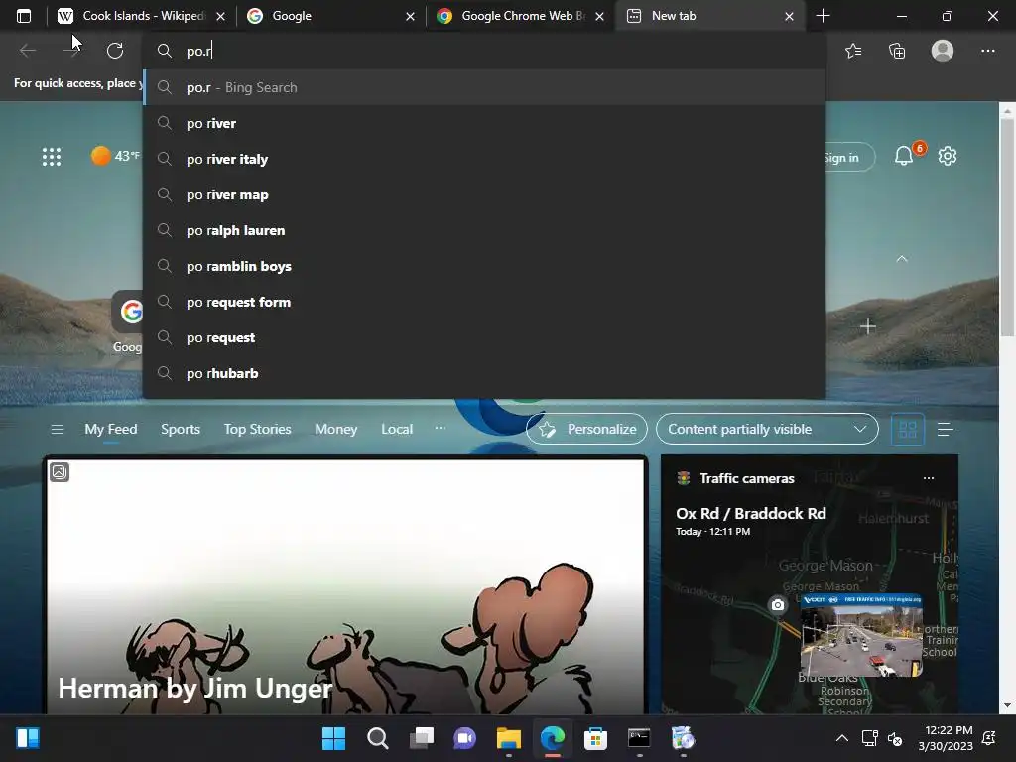Open page settings gear icon
The width and height of the screenshot is (1016, 762).
coord(948,156)
